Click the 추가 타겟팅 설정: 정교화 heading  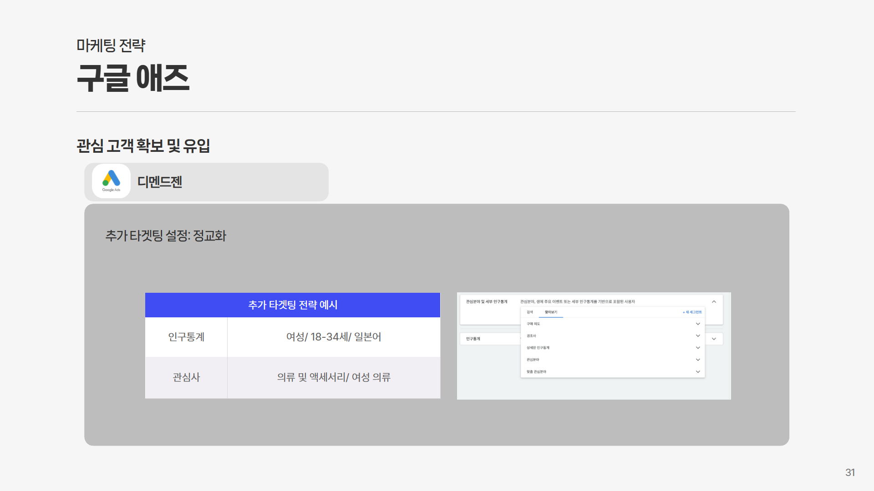coord(166,236)
